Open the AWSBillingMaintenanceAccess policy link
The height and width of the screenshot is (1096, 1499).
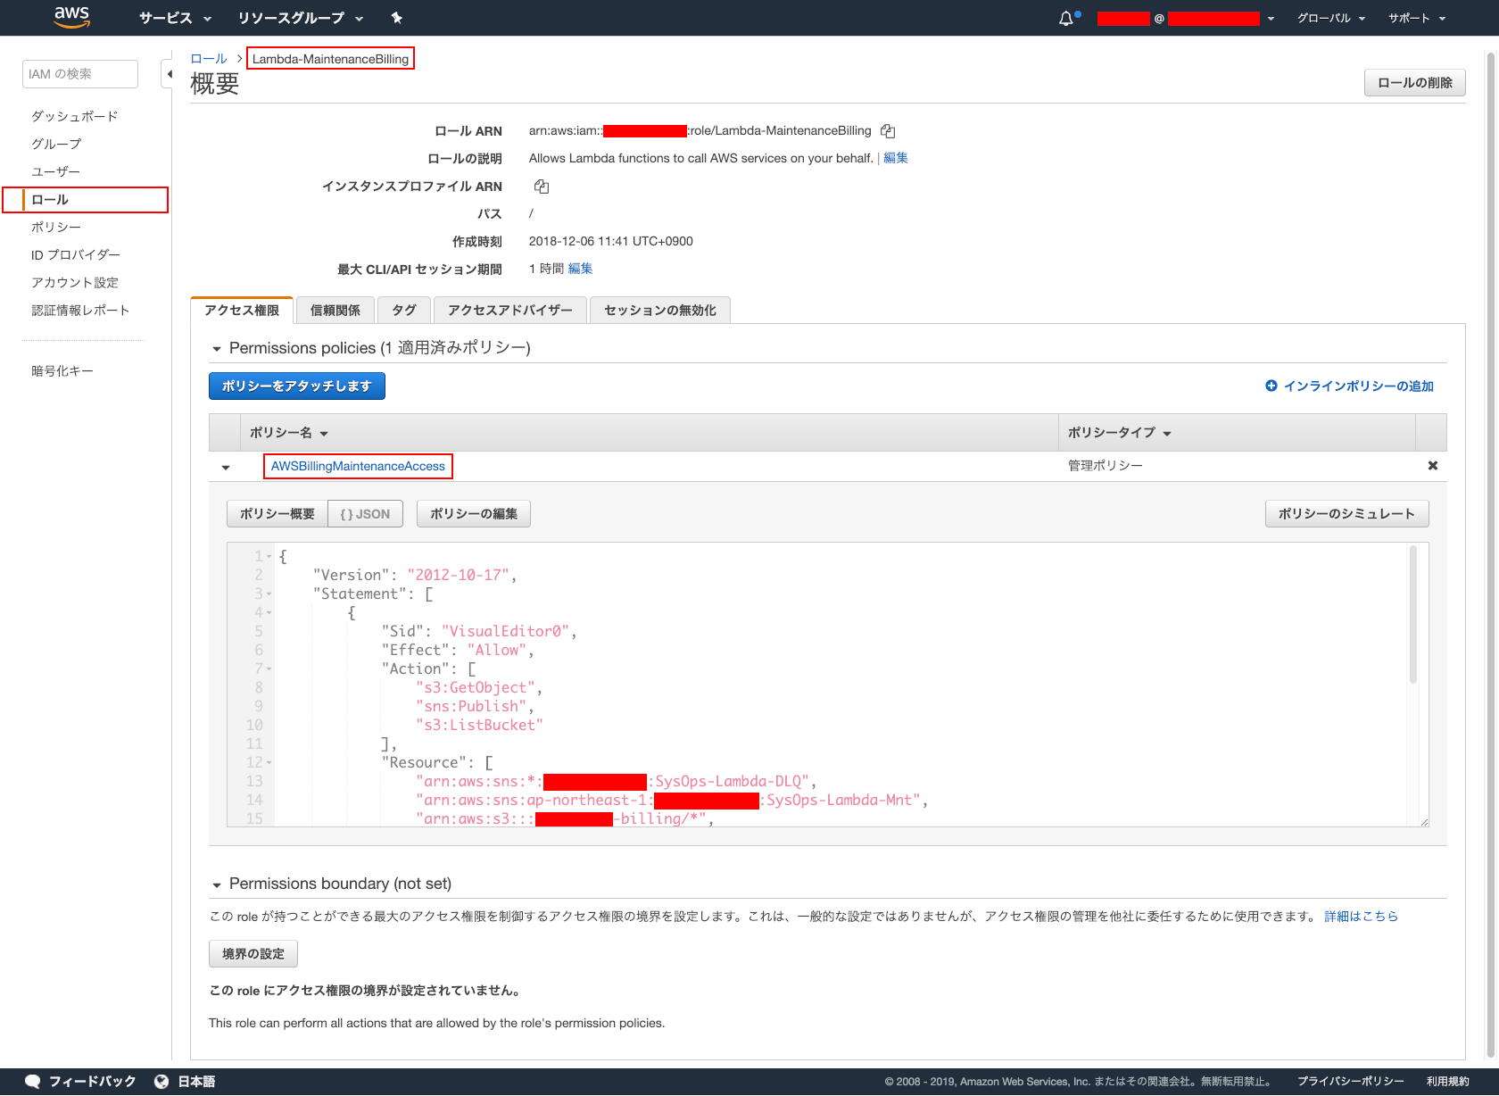pyautogui.click(x=357, y=466)
